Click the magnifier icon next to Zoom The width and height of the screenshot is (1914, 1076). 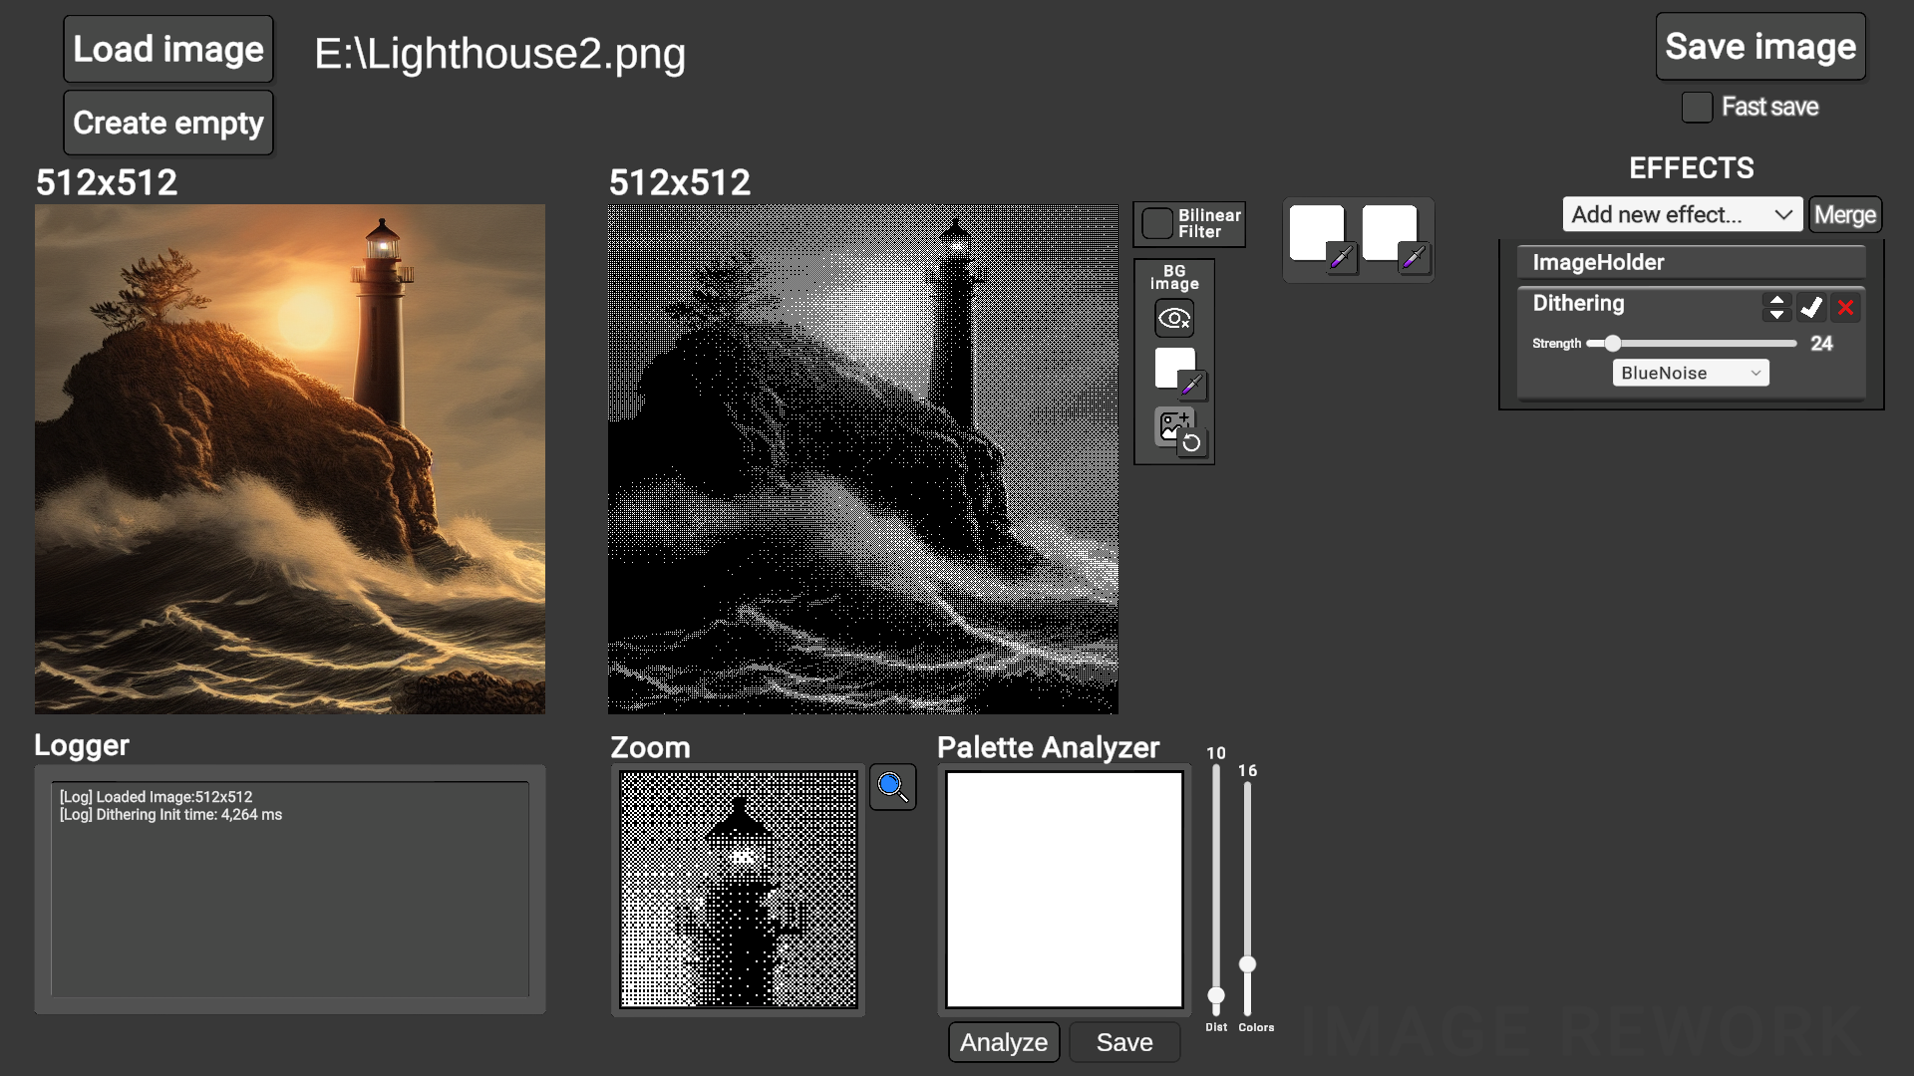tap(892, 788)
